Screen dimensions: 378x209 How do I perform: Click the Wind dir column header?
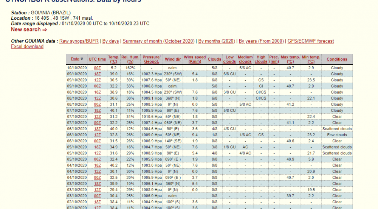pyautogui.click(x=173, y=59)
